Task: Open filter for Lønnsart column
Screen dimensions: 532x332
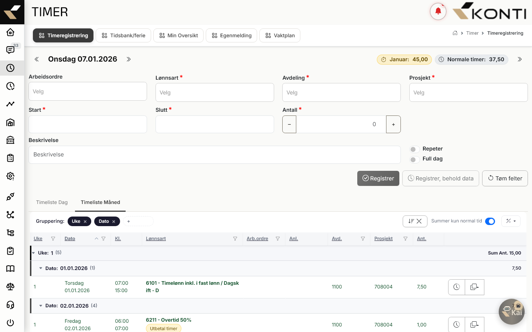Action: point(235,239)
